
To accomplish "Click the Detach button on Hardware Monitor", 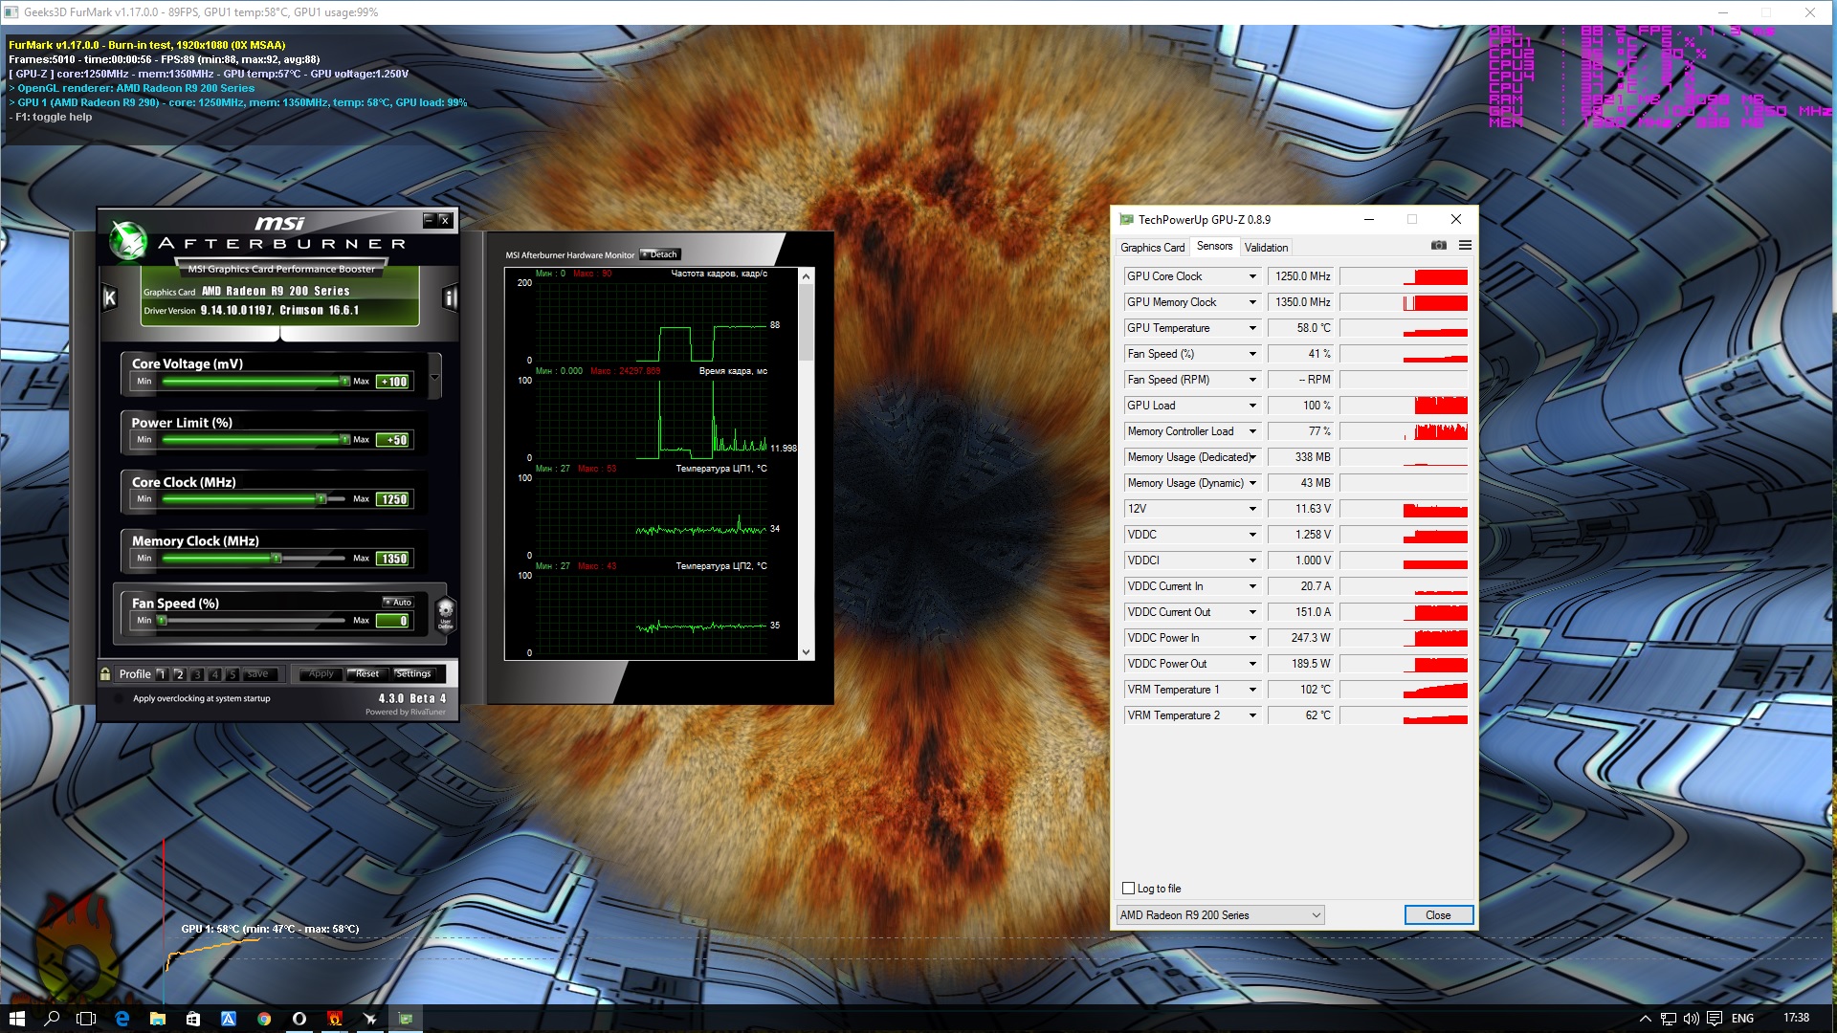I will [660, 254].
